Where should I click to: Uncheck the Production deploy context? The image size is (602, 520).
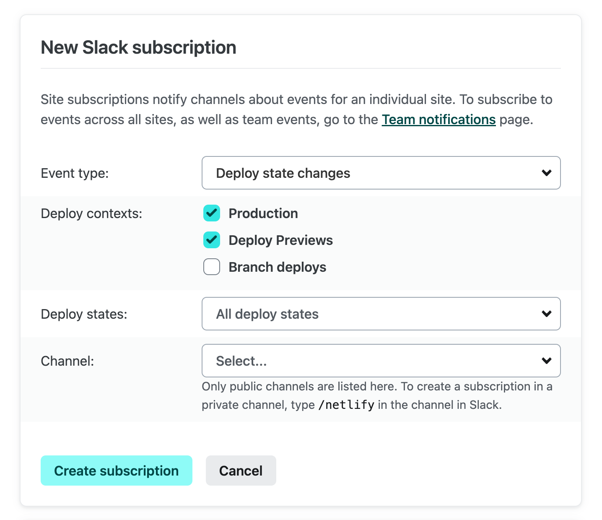click(x=212, y=213)
